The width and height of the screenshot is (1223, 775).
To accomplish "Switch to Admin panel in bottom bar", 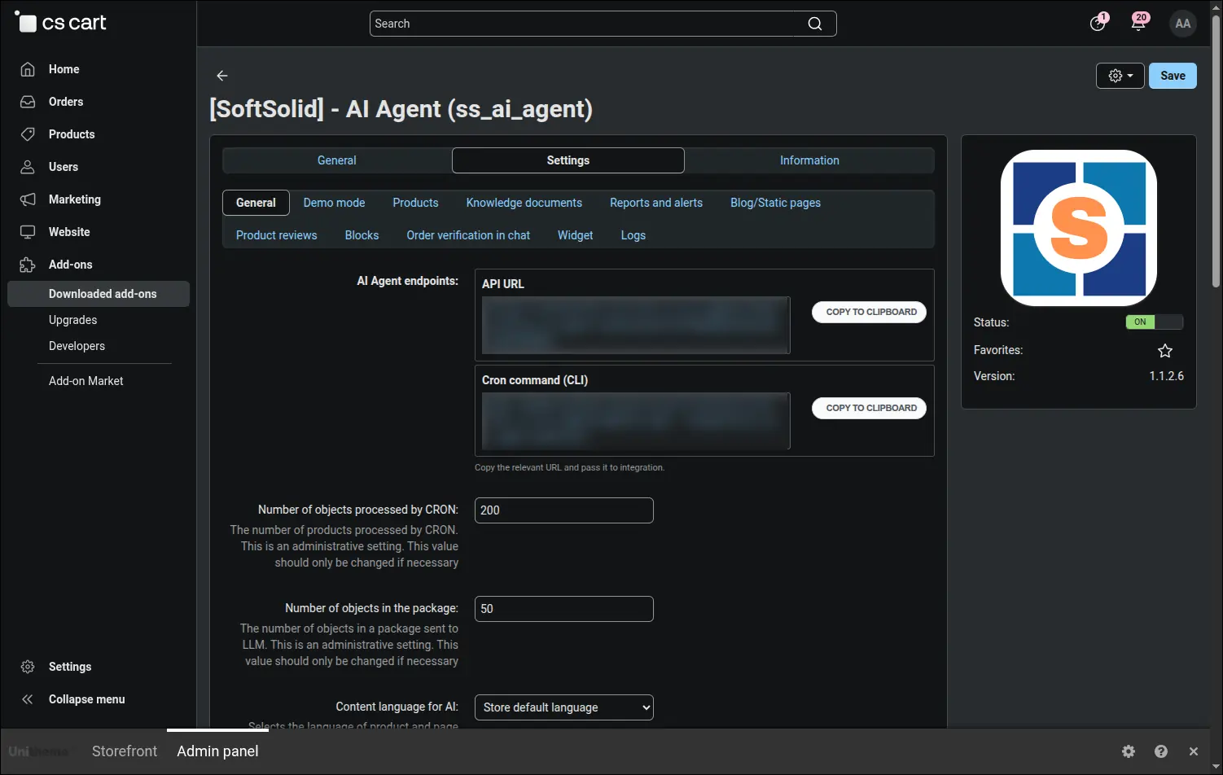I will click(217, 751).
